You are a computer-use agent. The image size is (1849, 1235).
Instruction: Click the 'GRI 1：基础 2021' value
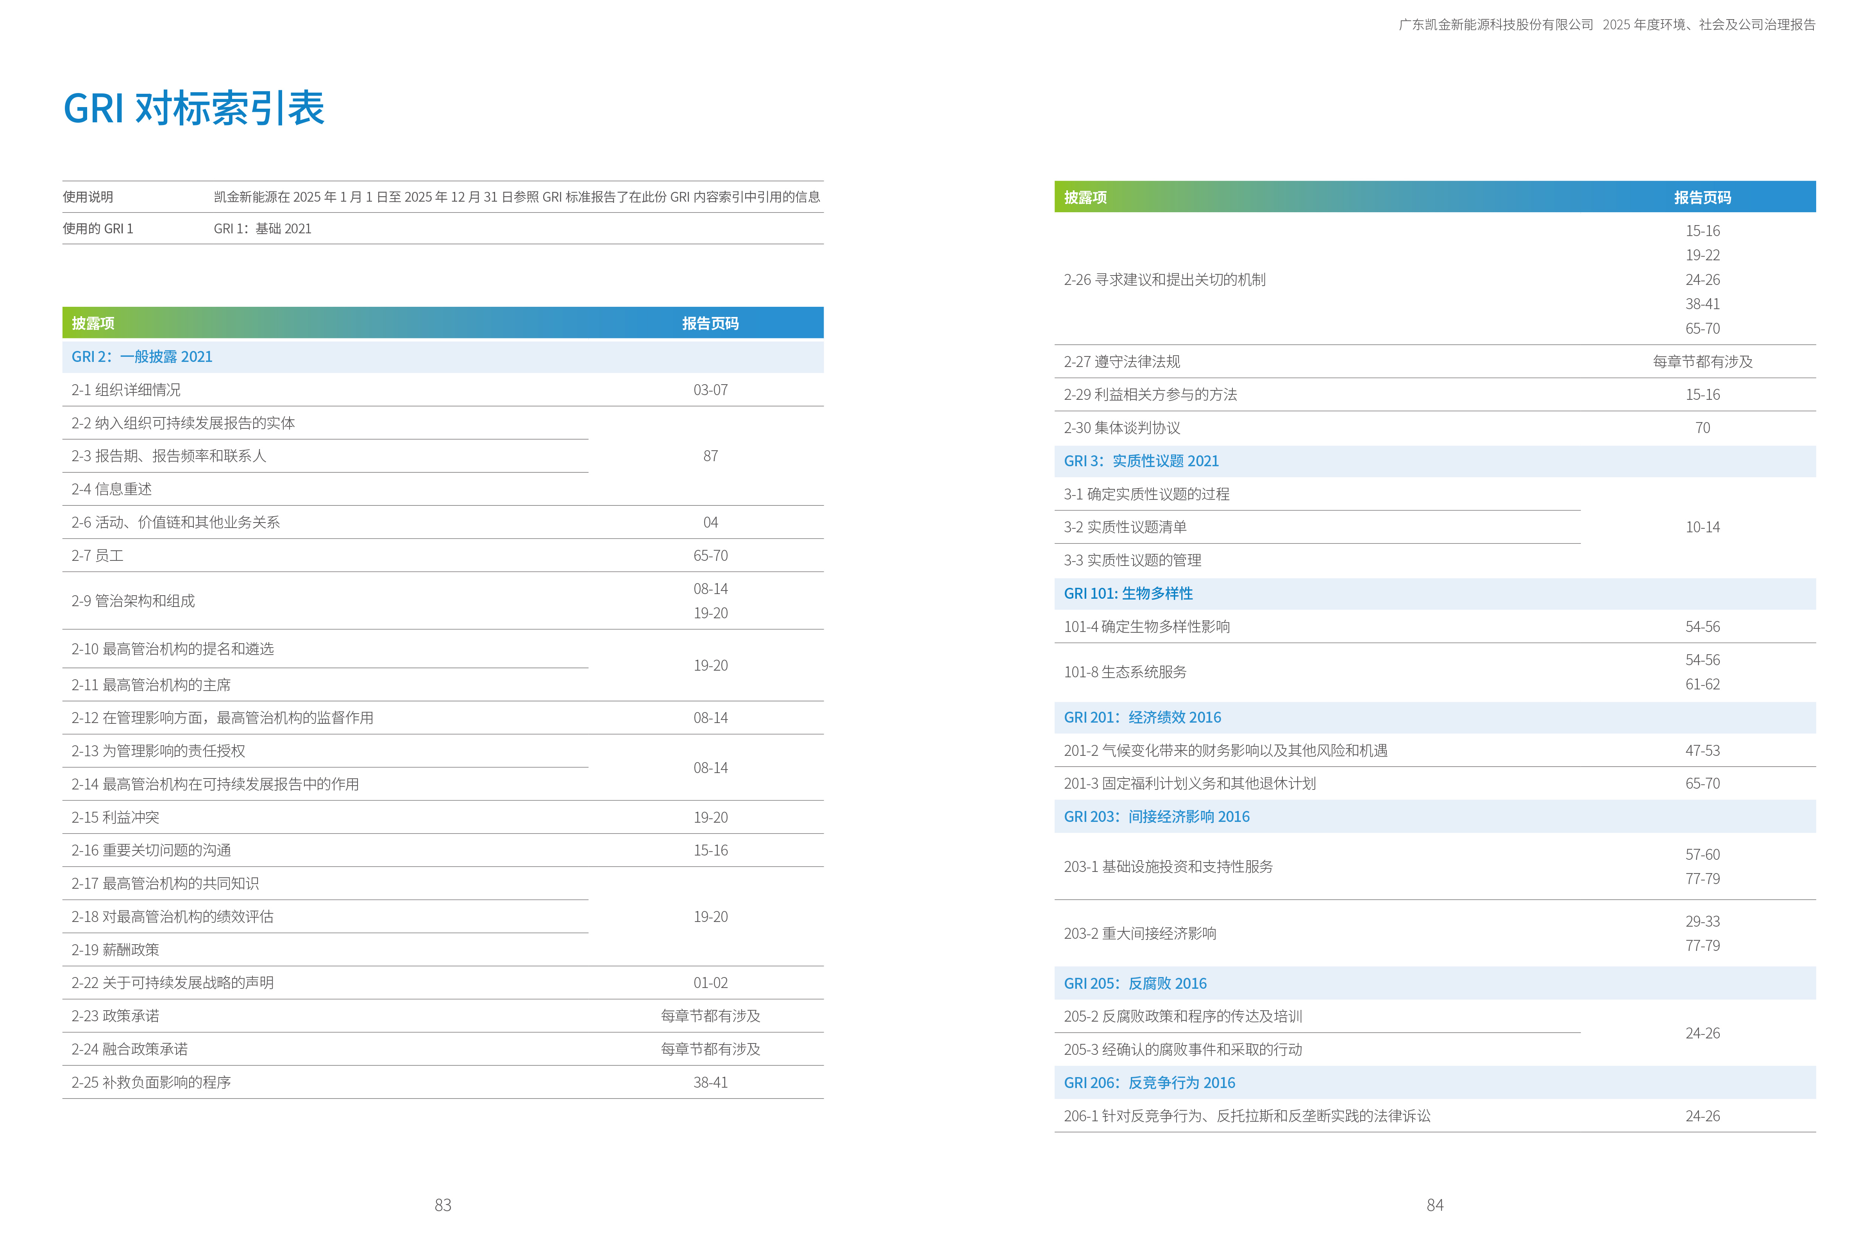(x=262, y=228)
